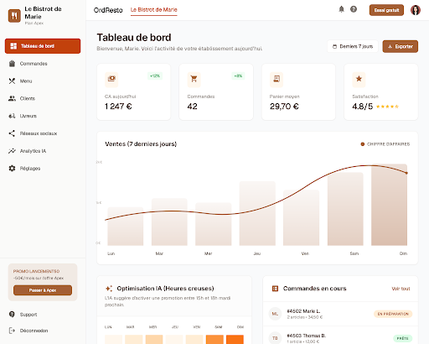The width and height of the screenshot is (429, 344).
Task: Select the Le Bistrot de Marie tab
Action: (x=154, y=10)
